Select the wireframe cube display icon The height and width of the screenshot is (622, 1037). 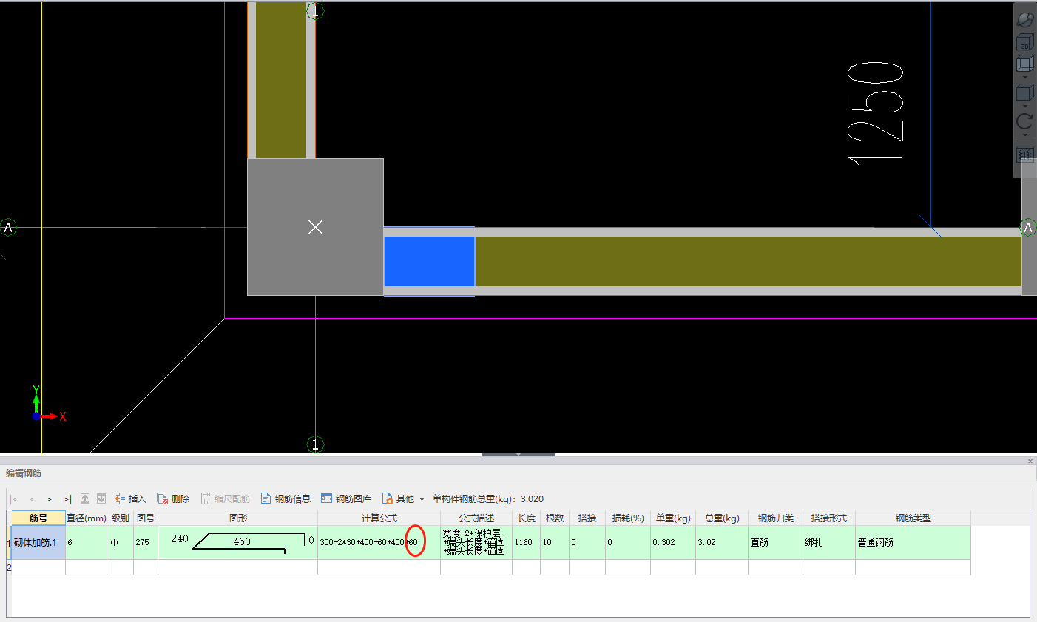[x=1024, y=64]
